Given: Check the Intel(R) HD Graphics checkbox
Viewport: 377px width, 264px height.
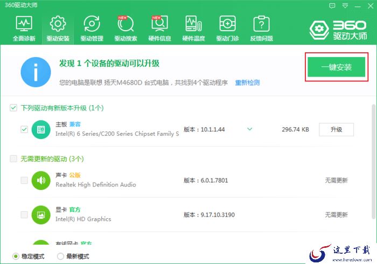Looking at the screenshot, I should (x=24, y=214).
